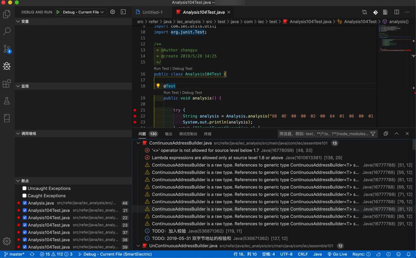Click the sync changes icon in status bar
This screenshot has width=416, height=258.
32,254
